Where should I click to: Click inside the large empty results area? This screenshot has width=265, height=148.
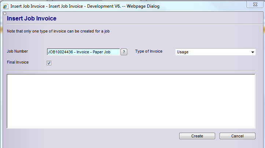pyautogui.click(x=131, y=101)
